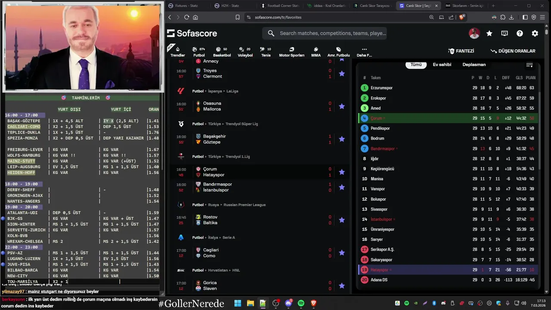The width and height of the screenshot is (551, 310).
Task: Open the standings table filter options icon
Action: pyautogui.click(x=529, y=65)
